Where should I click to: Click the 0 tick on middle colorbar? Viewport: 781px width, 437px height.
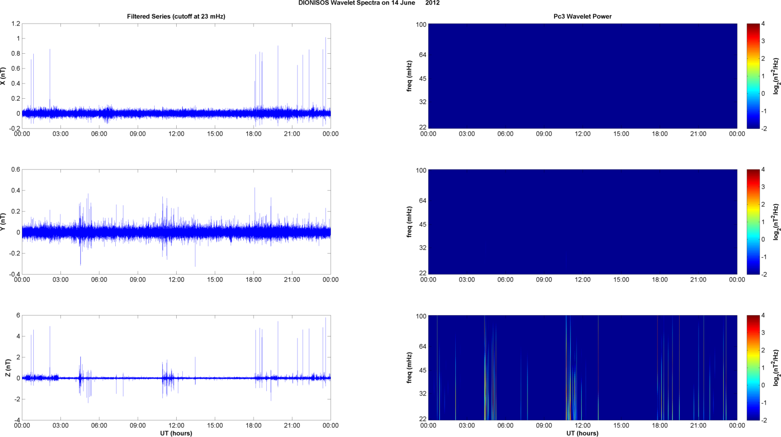pyautogui.click(x=764, y=239)
